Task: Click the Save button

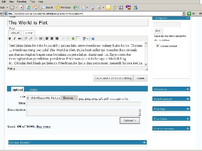Action: 141,78
